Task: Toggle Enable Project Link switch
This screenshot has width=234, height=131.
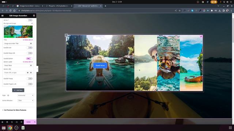Action: (29, 84)
